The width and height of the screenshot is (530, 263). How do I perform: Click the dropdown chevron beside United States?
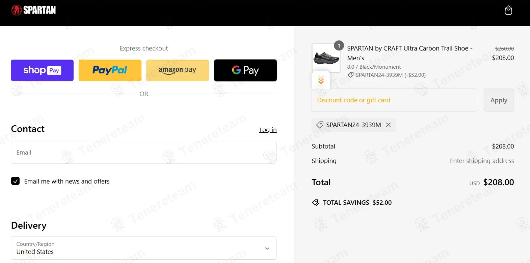(x=267, y=249)
